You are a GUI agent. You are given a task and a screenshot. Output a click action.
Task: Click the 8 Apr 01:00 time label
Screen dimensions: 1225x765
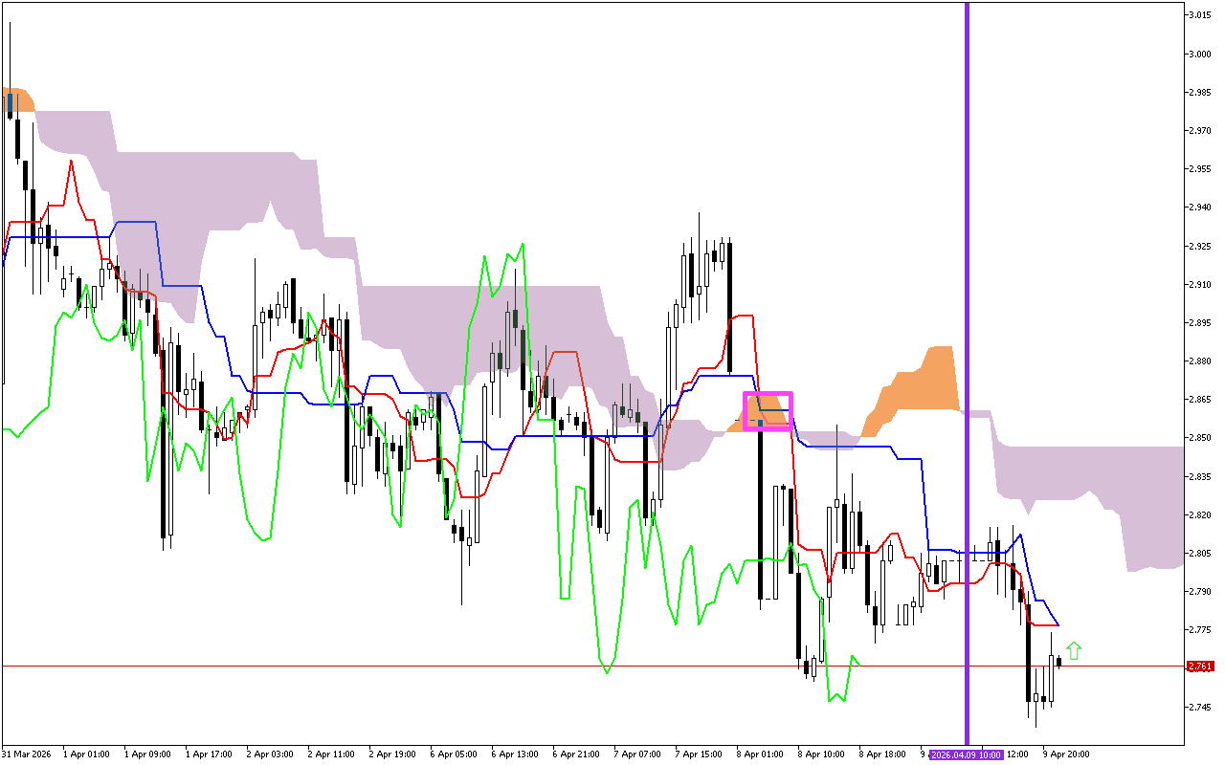point(759,754)
